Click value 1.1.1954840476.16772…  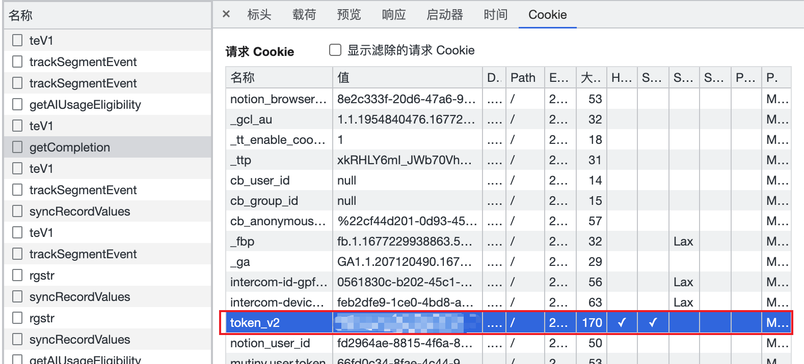pos(406,119)
